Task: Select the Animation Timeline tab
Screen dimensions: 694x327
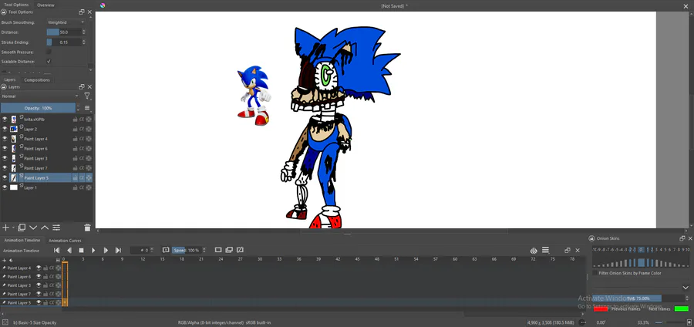Action: click(x=22, y=241)
